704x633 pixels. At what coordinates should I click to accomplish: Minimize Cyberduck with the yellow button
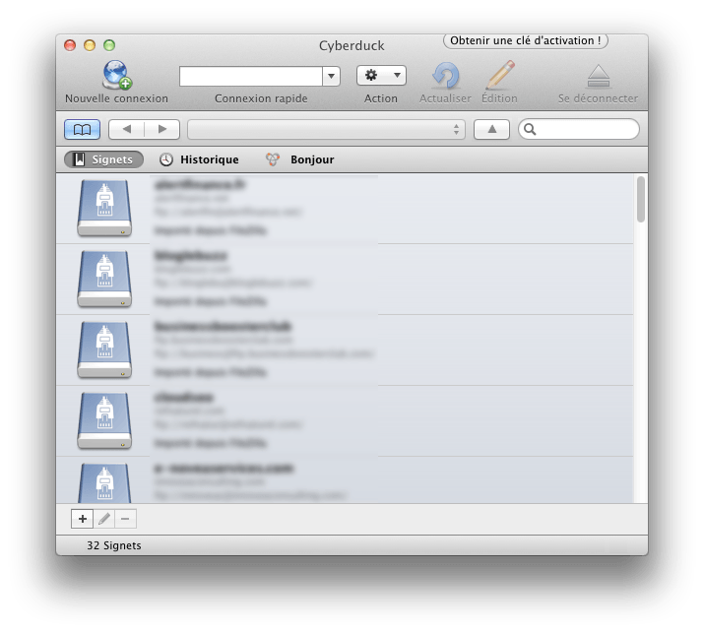click(x=90, y=45)
